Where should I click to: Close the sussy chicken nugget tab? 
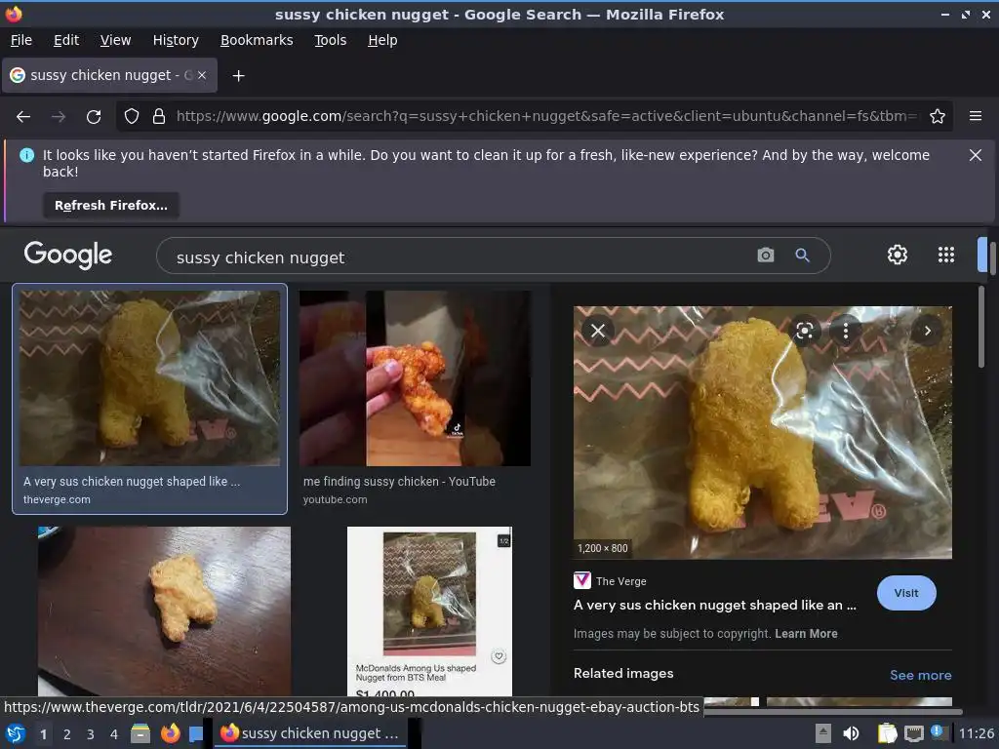201,75
